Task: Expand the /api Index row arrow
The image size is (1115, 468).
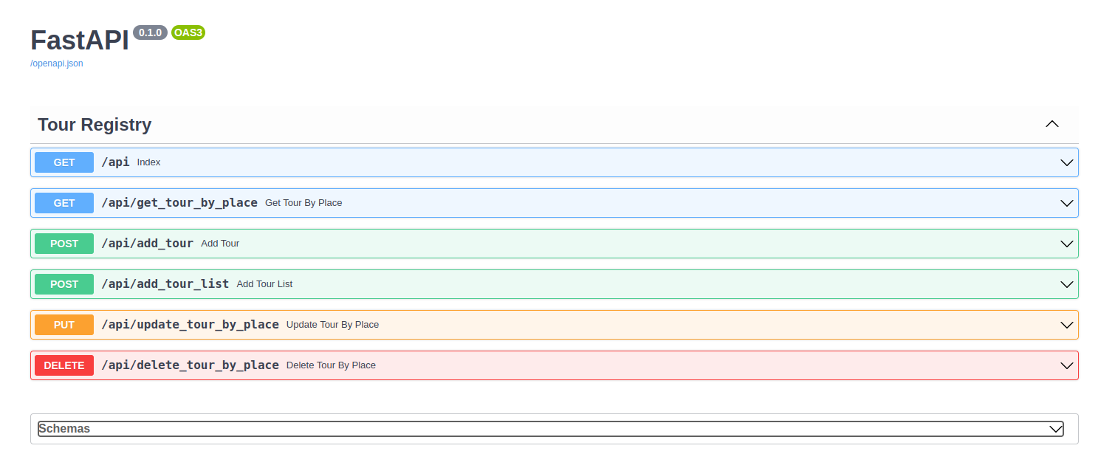Action: point(1066,162)
